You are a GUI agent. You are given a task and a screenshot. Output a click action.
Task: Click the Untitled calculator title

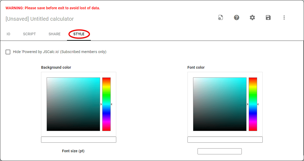click(39, 19)
